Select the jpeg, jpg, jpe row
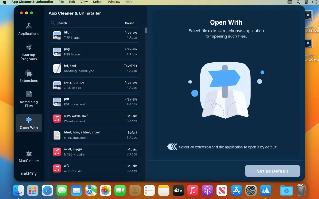Screen dimensions: 319x199 point(94,85)
